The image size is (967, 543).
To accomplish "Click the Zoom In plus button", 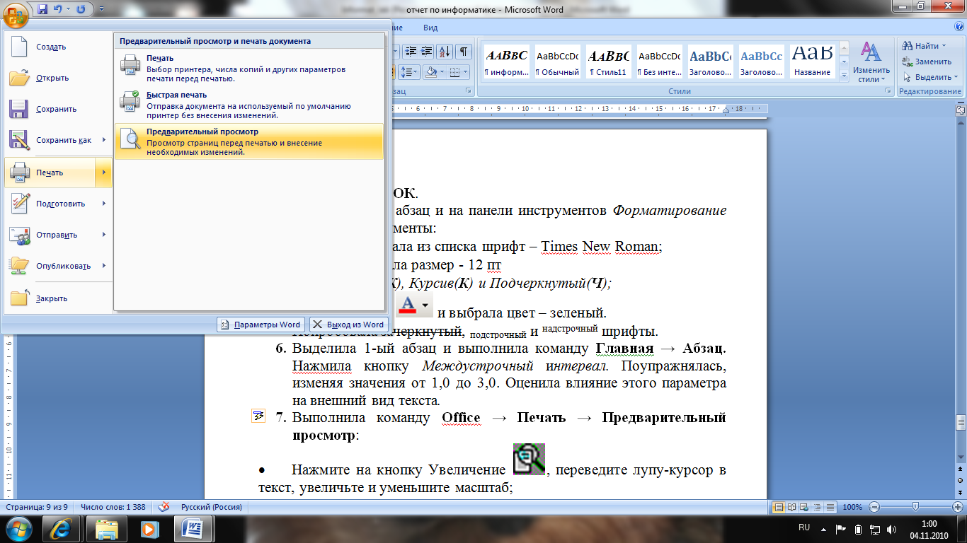I will pos(957,507).
